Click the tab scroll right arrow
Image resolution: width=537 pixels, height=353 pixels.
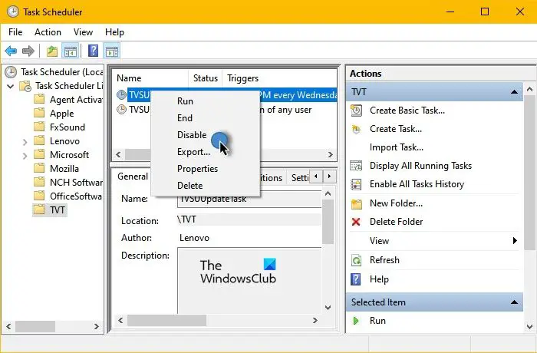pyautogui.click(x=329, y=176)
